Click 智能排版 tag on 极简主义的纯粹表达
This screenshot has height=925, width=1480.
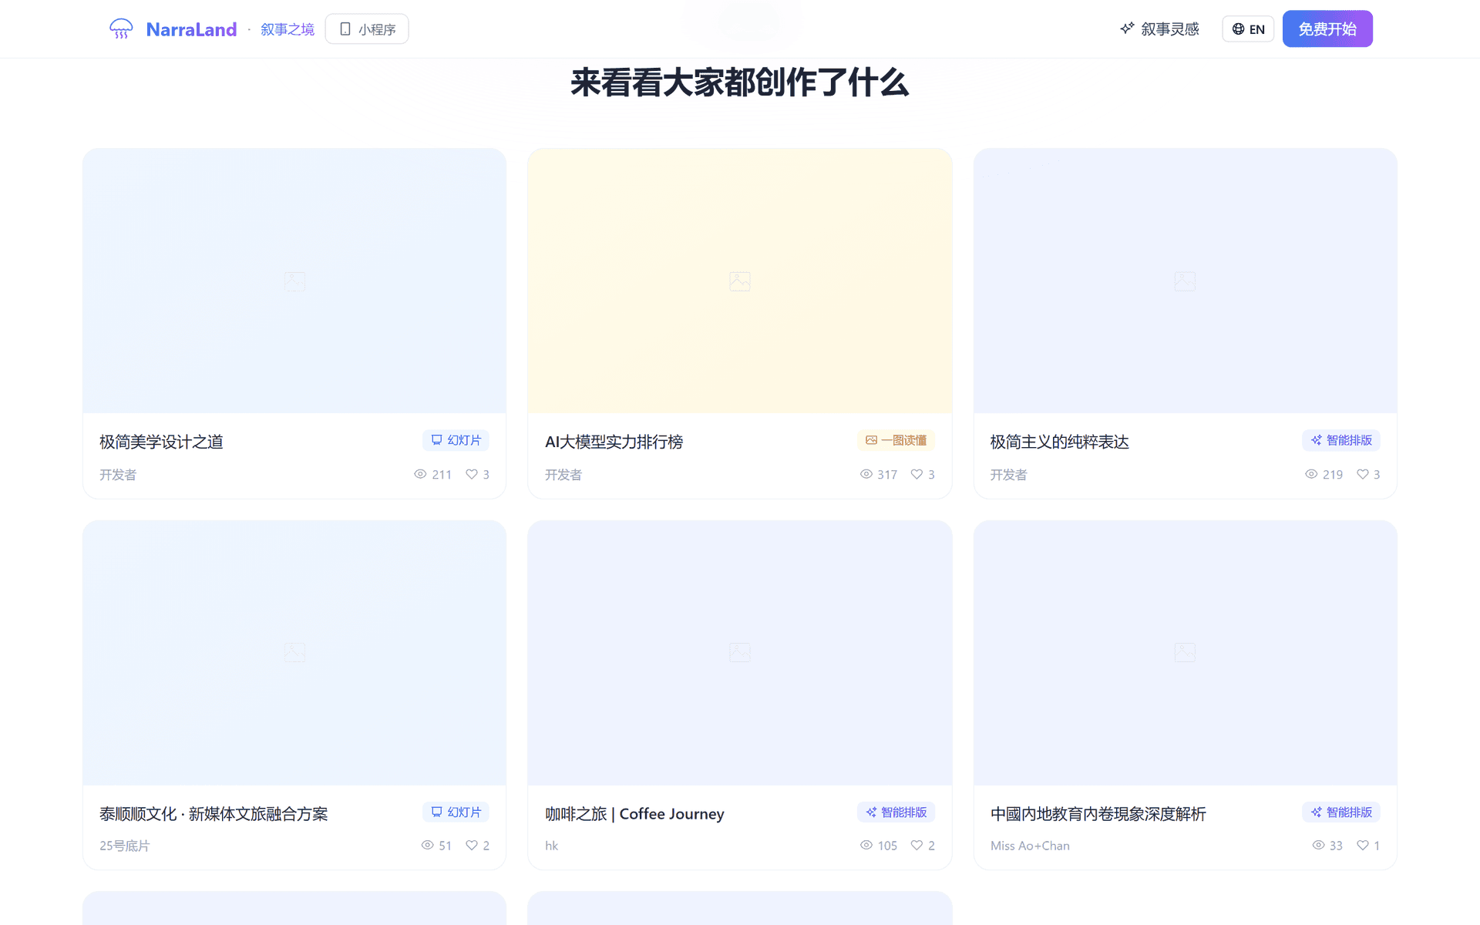coord(1341,440)
